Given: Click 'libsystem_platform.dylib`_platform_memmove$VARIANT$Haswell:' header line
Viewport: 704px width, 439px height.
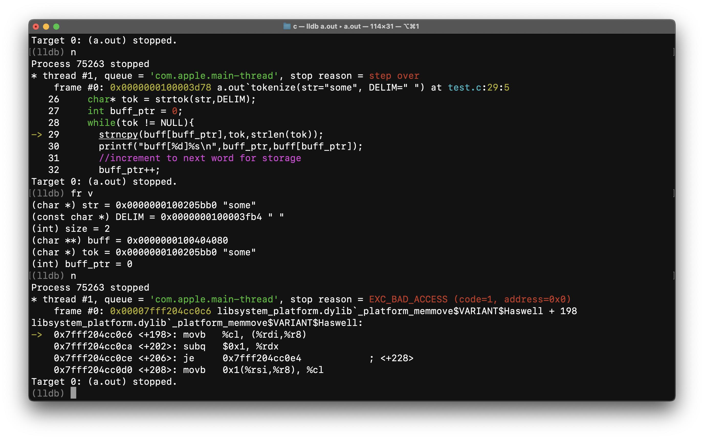Looking at the screenshot, I should coord(197,323).
